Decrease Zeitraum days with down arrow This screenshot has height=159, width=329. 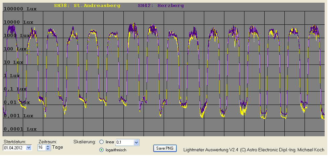[x=48, y=149]
